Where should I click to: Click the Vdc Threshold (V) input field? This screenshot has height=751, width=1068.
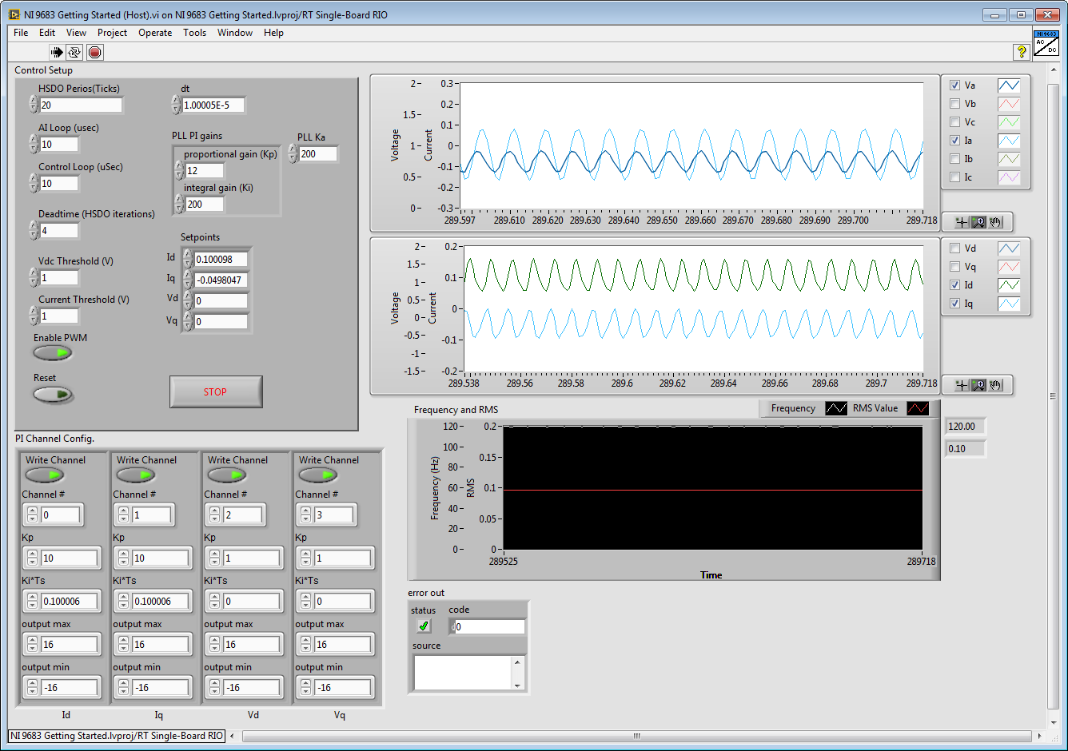tap(58, 278)
